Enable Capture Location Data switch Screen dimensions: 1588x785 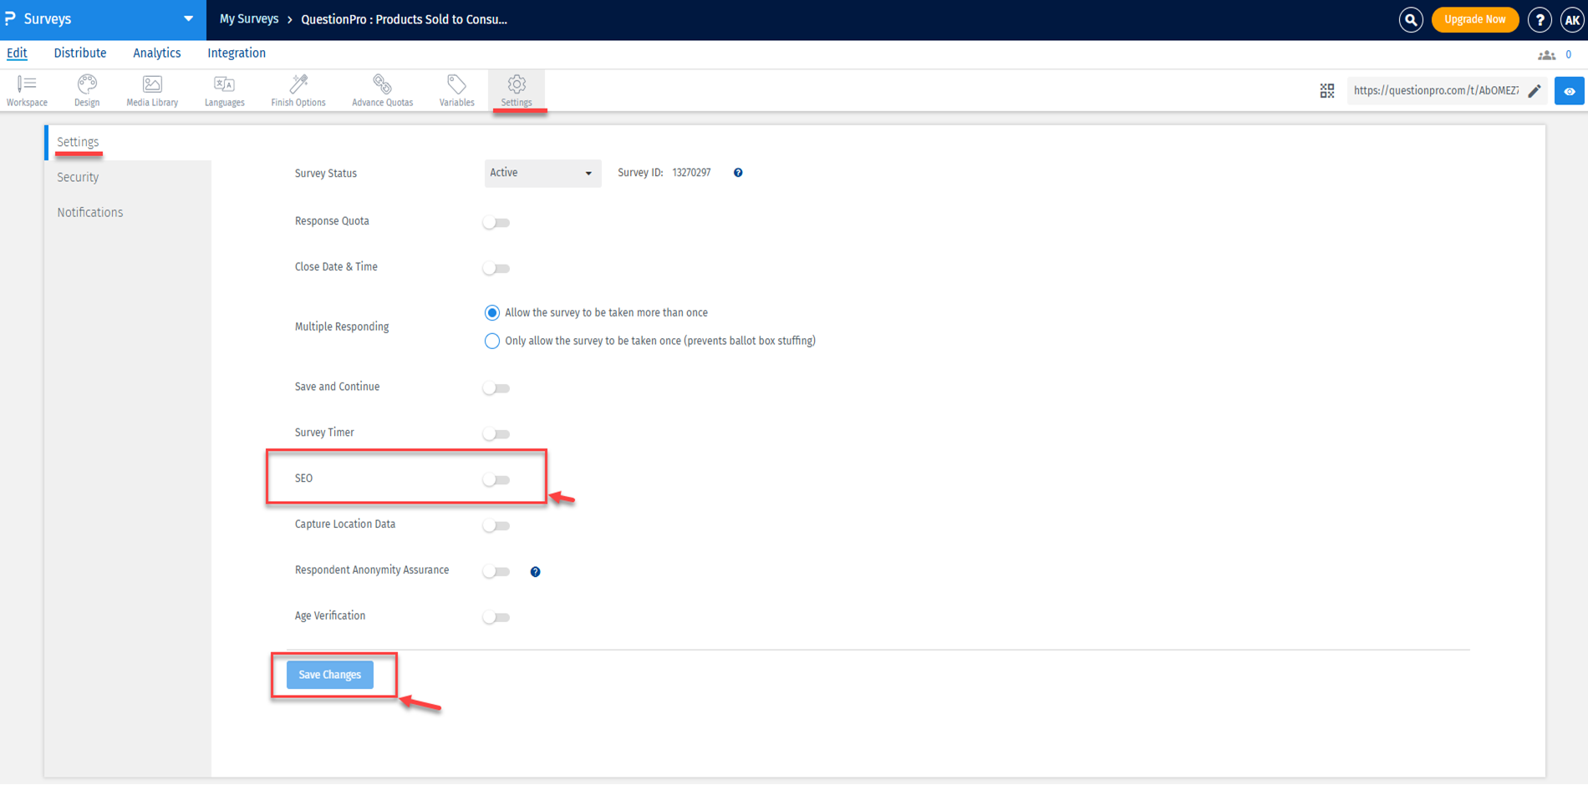coord(496,526)
